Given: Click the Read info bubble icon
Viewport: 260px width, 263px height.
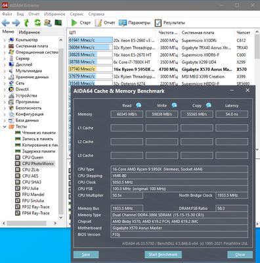Looking at the screenshot, I should (139, 105).
